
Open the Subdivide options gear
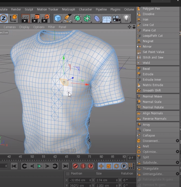(x=177, y=162)
